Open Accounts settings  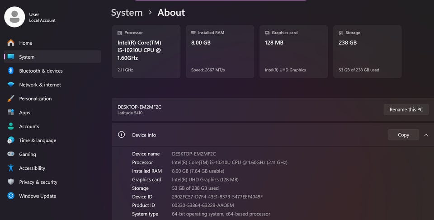point(52,126)
